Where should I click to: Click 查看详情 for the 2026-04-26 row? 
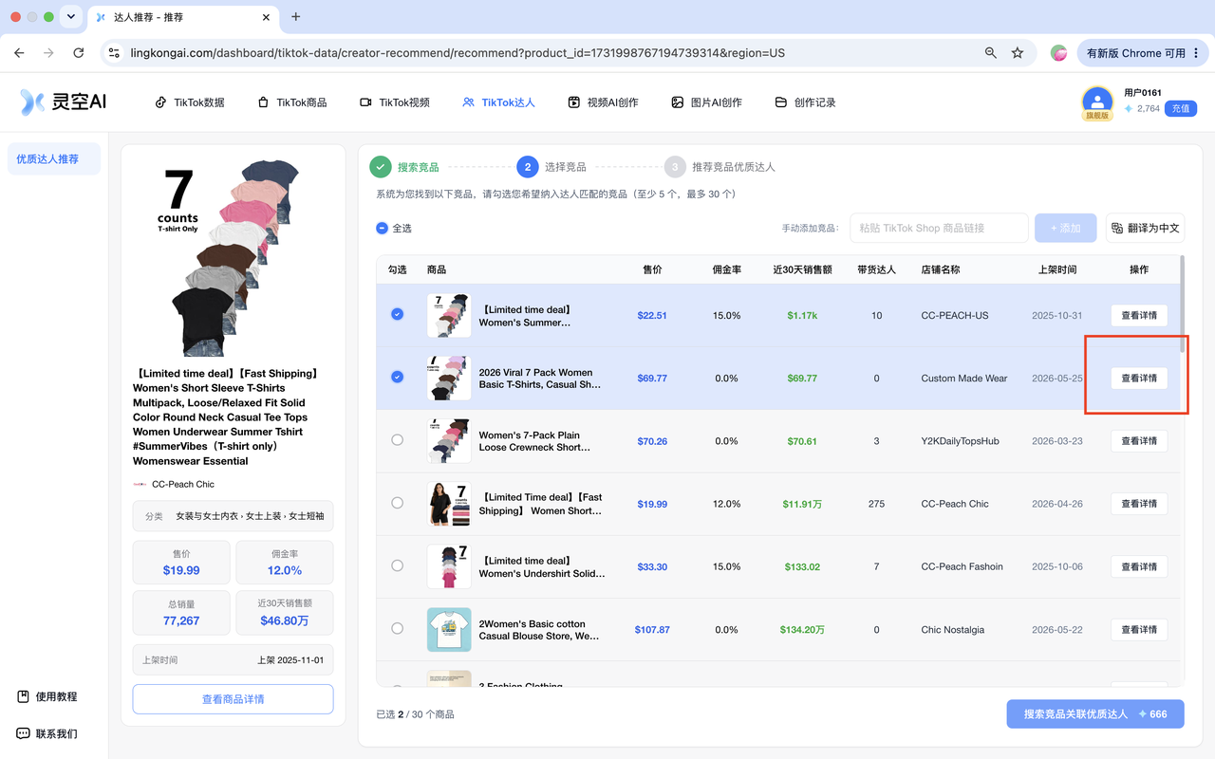point(1139,504)
